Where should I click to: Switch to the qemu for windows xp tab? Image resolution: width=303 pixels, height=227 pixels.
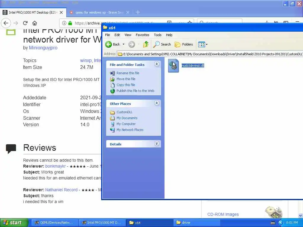click(x=99, y=12)
